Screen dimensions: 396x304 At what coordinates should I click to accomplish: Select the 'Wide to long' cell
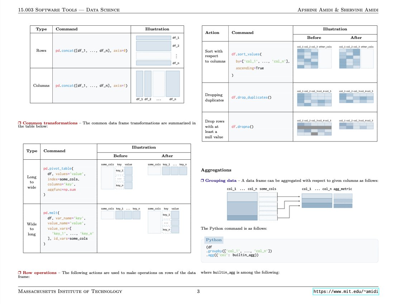click(x=32, y=229)
